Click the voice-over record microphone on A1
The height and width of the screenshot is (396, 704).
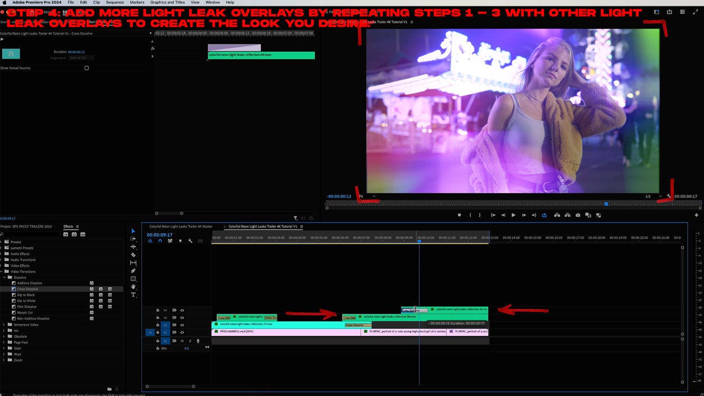[198, 341]
